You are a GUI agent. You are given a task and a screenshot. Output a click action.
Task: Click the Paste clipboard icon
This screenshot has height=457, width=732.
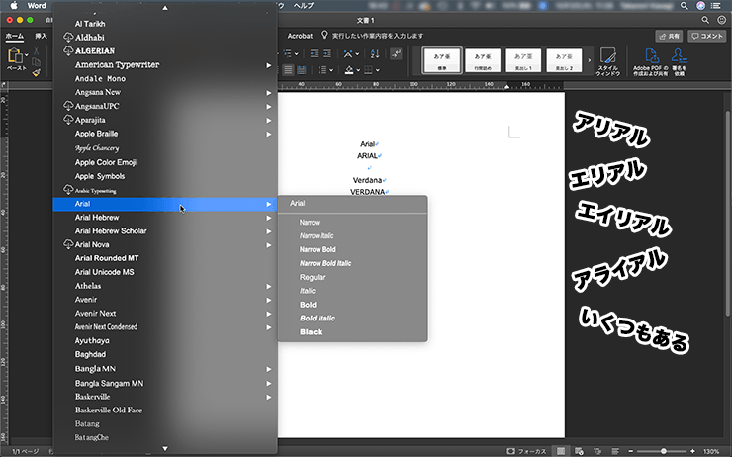pos(17,61)
